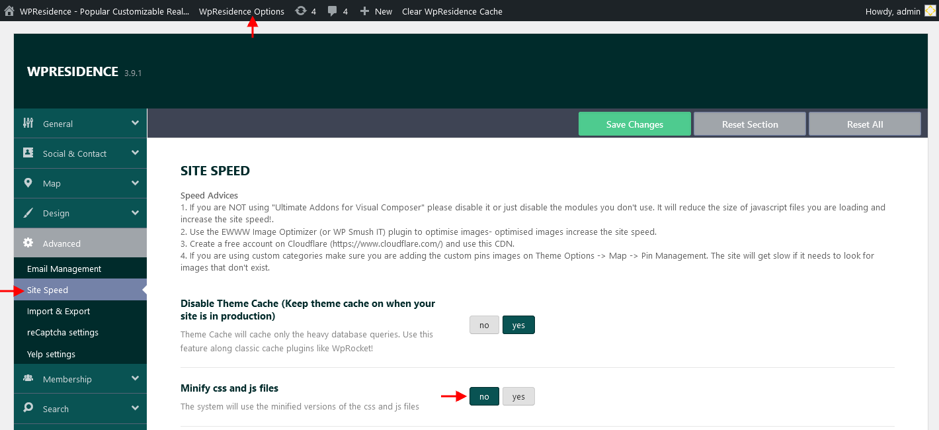Click the Speed Advices text
The image size is (939, 430).
click(209, 195)
